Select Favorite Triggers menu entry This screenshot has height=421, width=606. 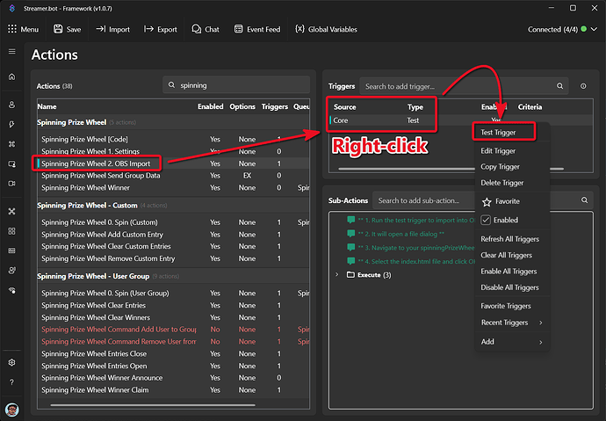coord(506,306)
